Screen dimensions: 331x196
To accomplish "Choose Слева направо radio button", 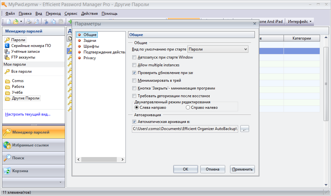I will (136, 107).
